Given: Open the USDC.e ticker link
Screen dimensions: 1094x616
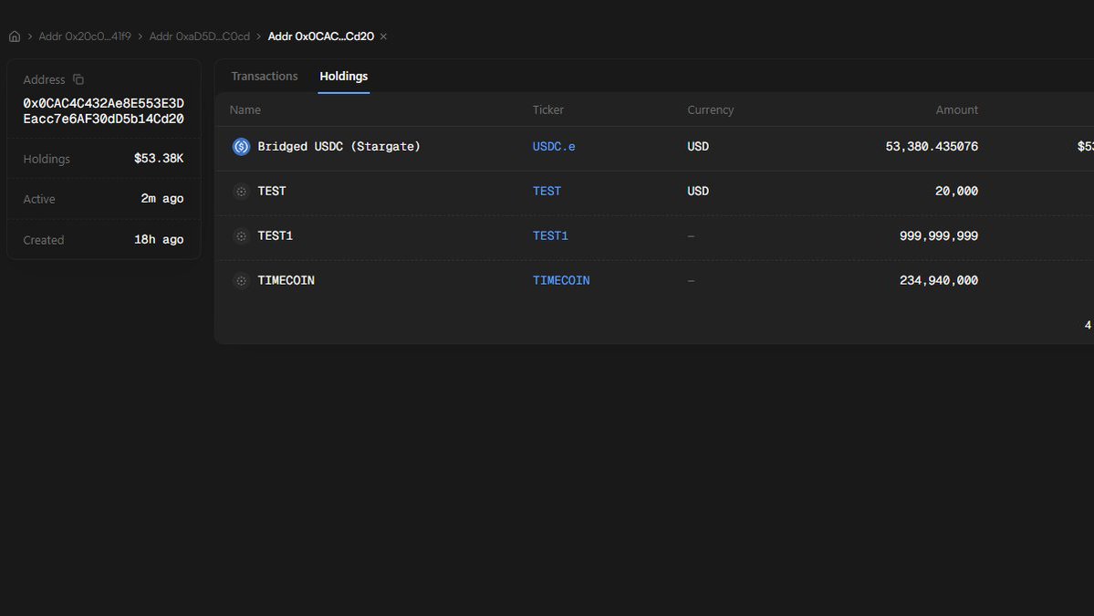Looking at the screenshot, I should coord(554,147).
